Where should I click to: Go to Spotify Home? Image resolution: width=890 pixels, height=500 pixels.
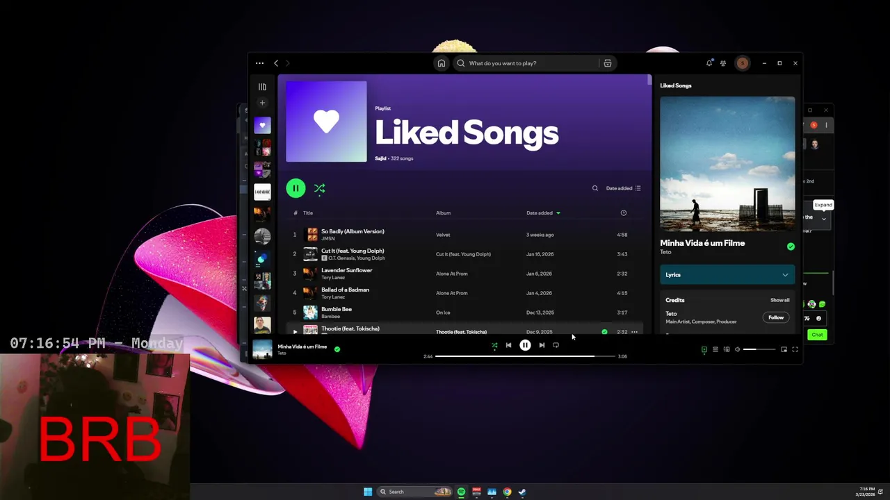pos(441,63)
